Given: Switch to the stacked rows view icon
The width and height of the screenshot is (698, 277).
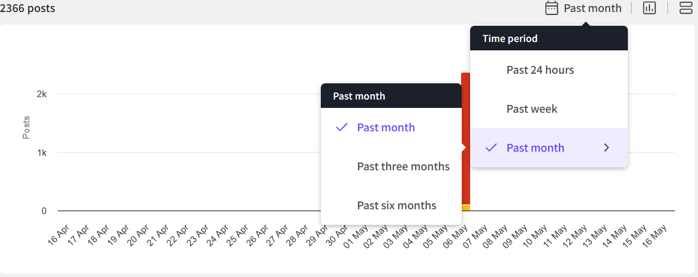Looking at the screenshot, I should (685, 8).
